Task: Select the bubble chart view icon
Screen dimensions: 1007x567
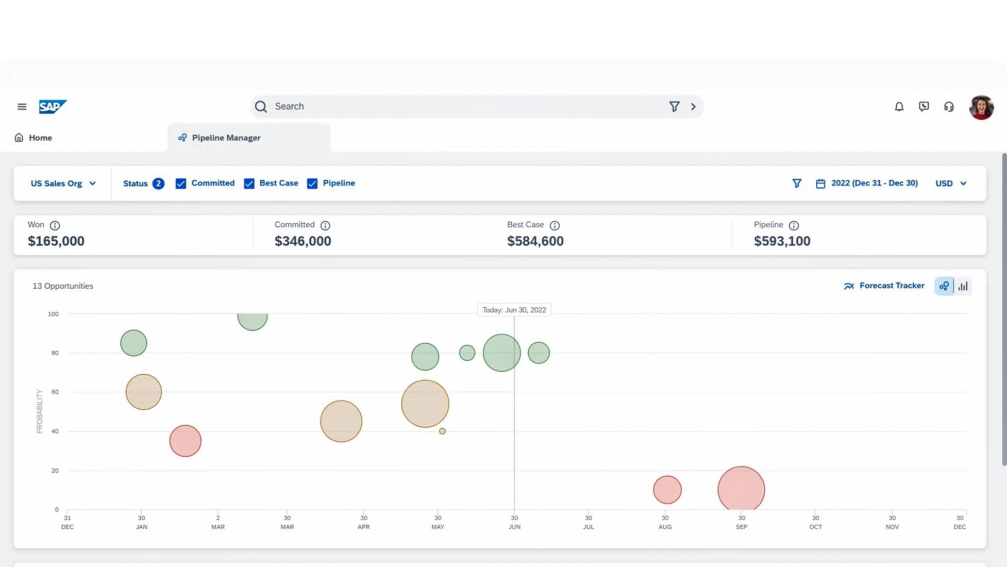Action: (944, 286)
